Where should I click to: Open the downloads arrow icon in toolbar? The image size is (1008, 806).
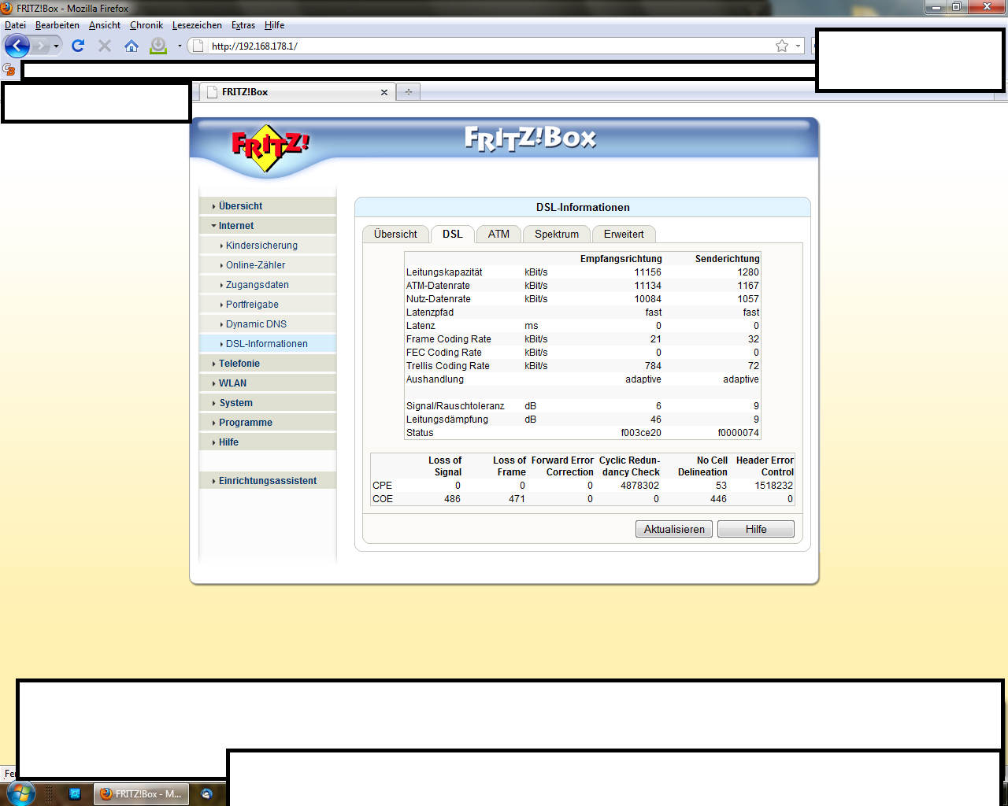pyautogui.click(x=158, y=46)
